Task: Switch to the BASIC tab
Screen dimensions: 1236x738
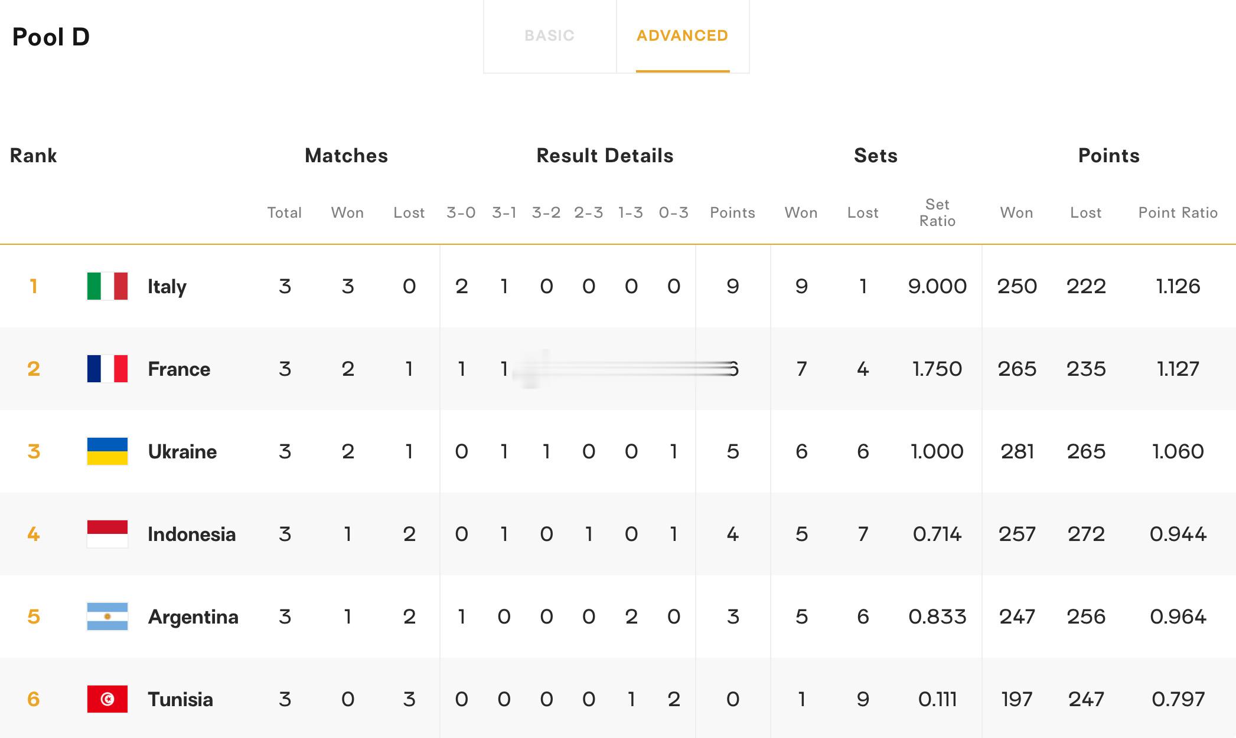Action: [550, 36]
